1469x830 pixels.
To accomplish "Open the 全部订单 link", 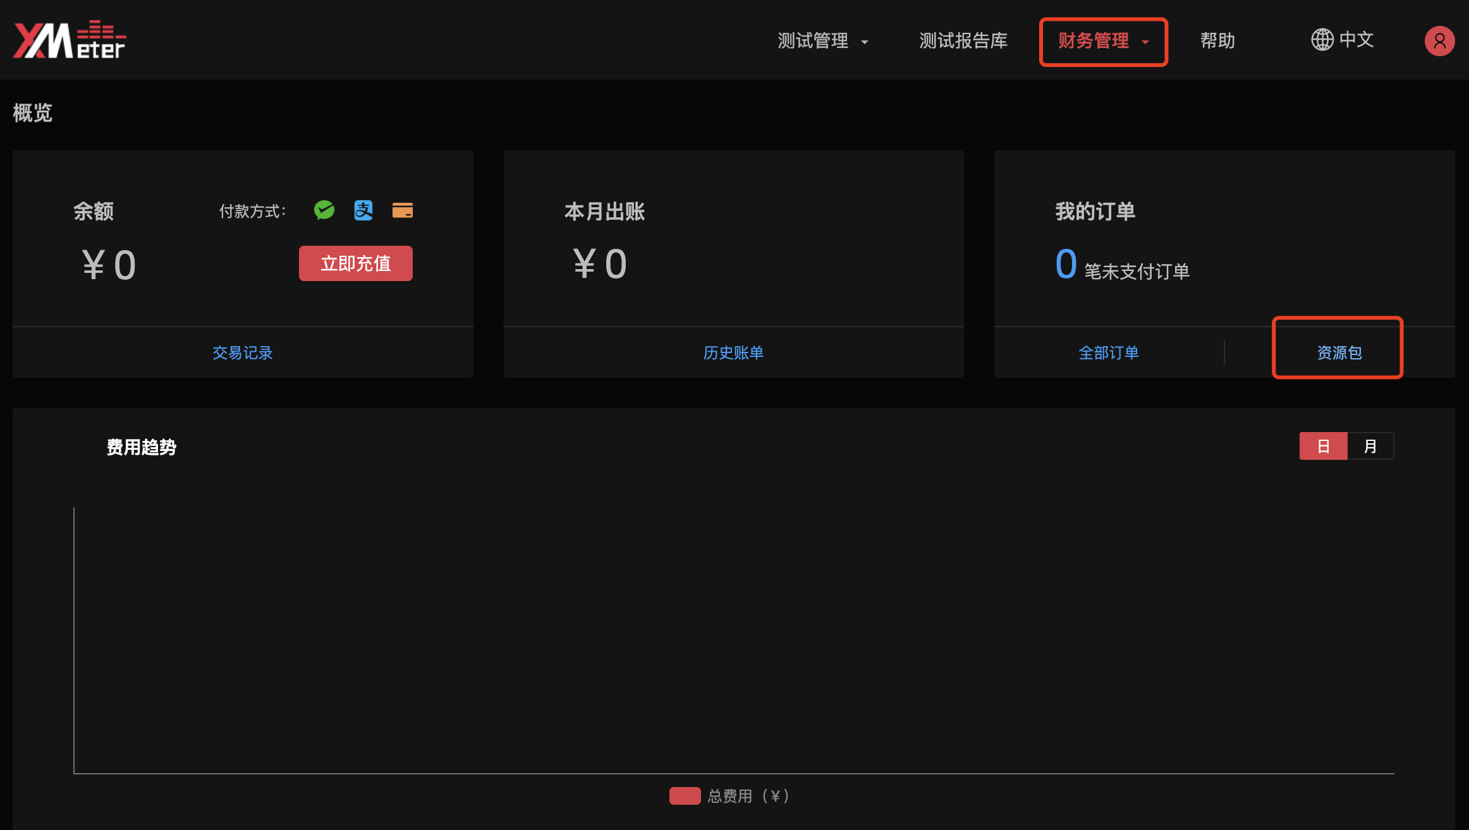I will pos(1109,352).
